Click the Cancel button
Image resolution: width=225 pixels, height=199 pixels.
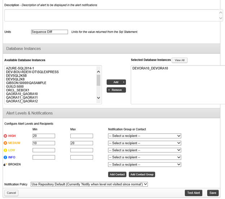click(11, 193)
